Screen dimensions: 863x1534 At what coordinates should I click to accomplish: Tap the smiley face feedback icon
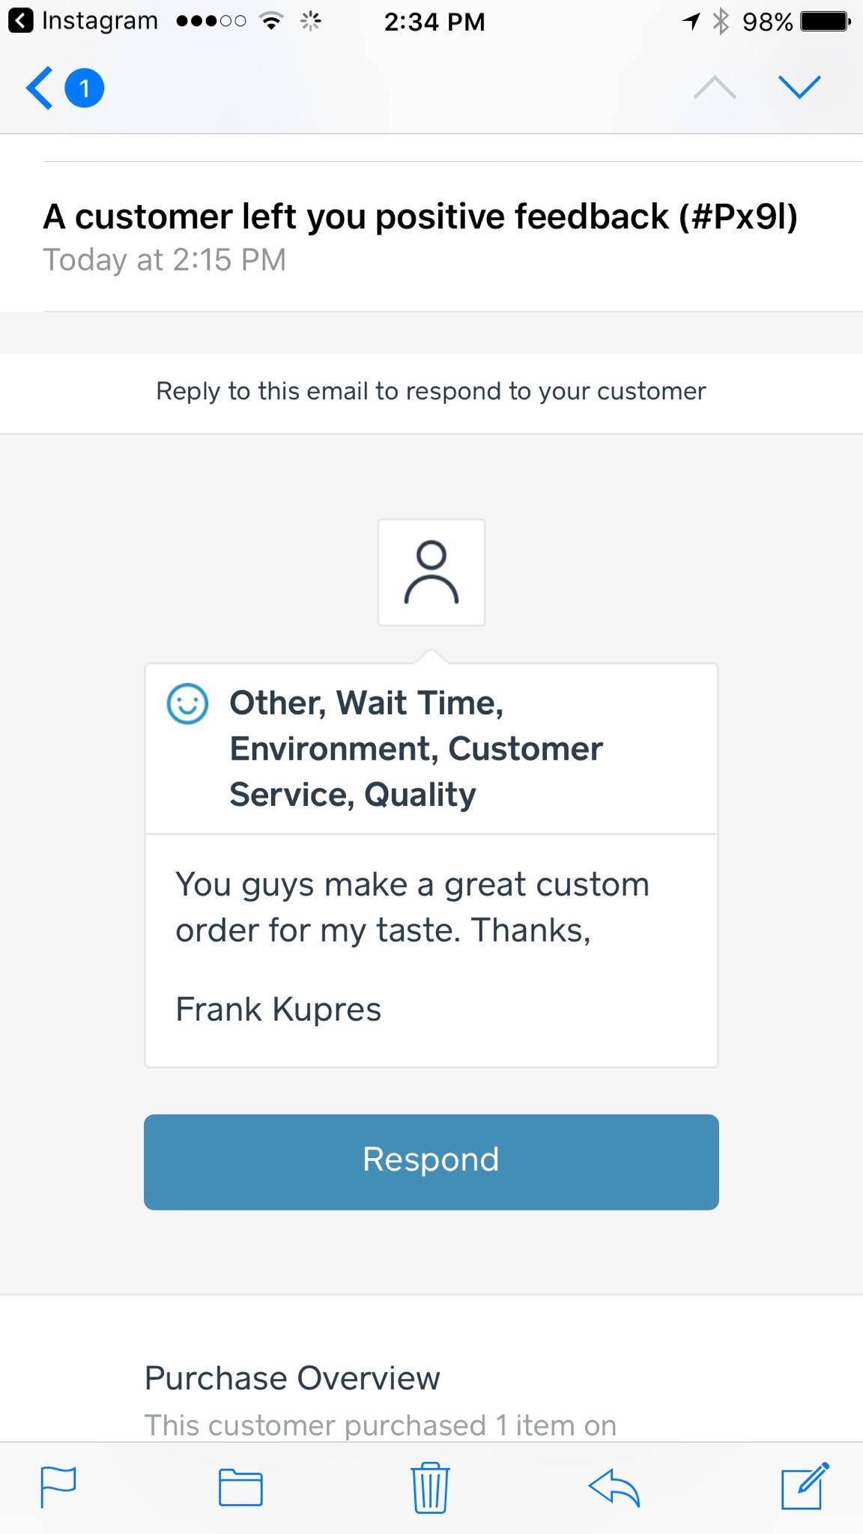[x=187, y=703]
